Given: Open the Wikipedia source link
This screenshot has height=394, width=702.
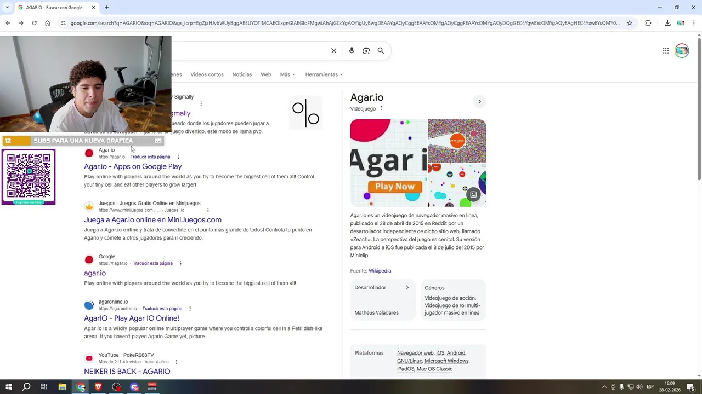Looking at the screenshot, I should [x=380, y=271].
